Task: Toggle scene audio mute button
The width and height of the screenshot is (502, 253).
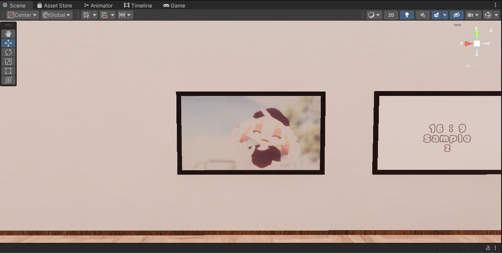Action: tap(423, 15)
